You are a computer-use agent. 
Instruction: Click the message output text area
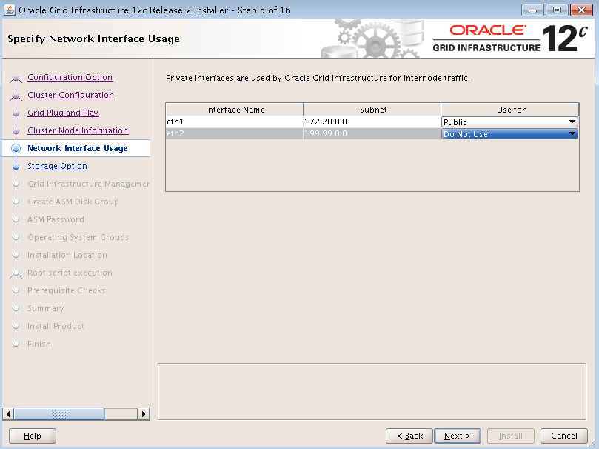point(372,392)
